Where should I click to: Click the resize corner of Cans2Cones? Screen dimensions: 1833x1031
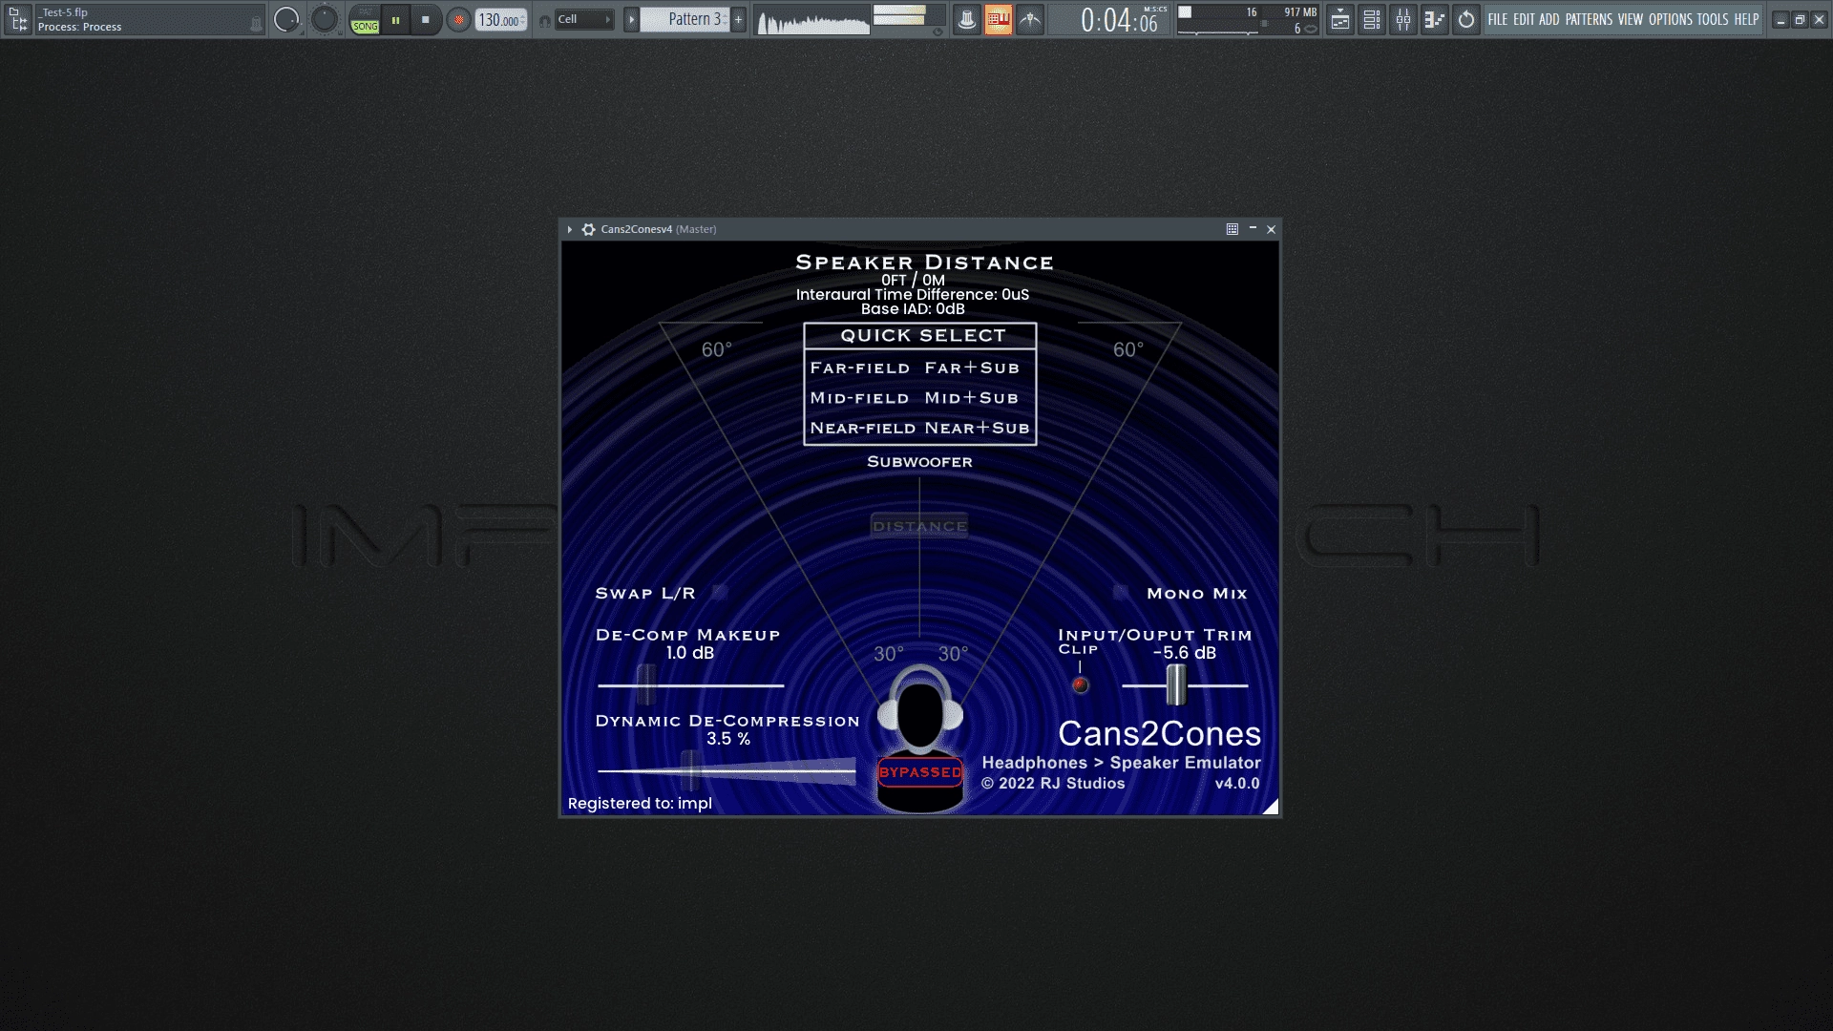(x=1270, y=807)
